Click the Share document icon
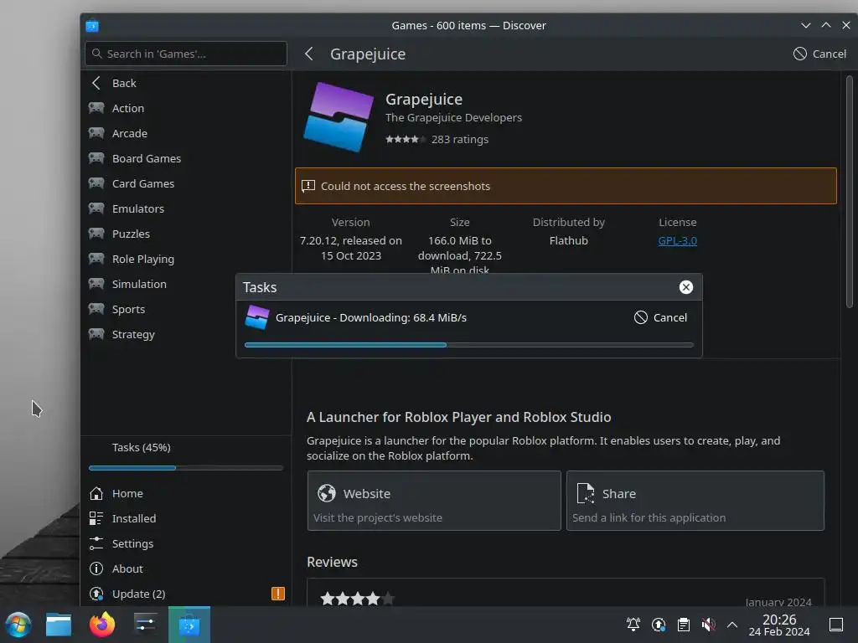The image size is (858, 643). (586, 493)
